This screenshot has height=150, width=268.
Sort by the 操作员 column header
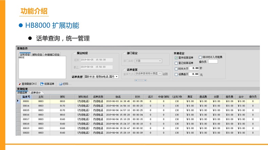(253, 97)
